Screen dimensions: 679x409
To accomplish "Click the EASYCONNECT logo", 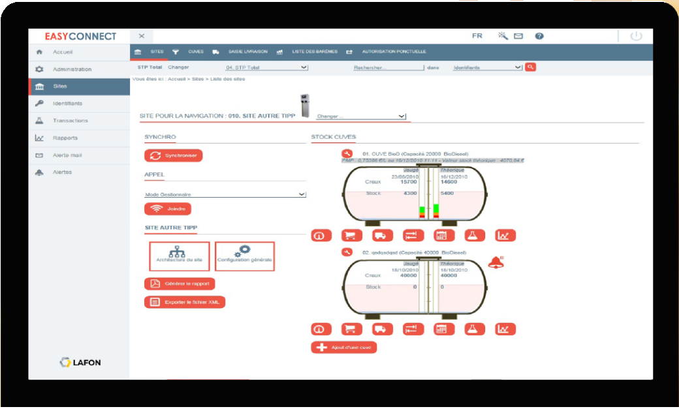I will [80, 37].
